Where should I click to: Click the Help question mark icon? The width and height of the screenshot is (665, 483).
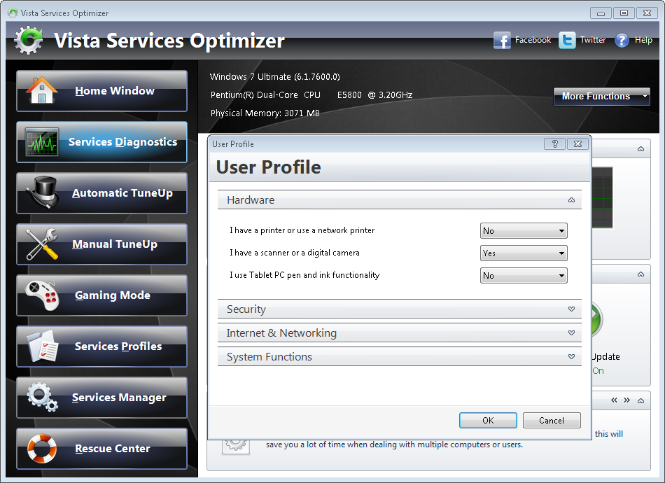622,41
